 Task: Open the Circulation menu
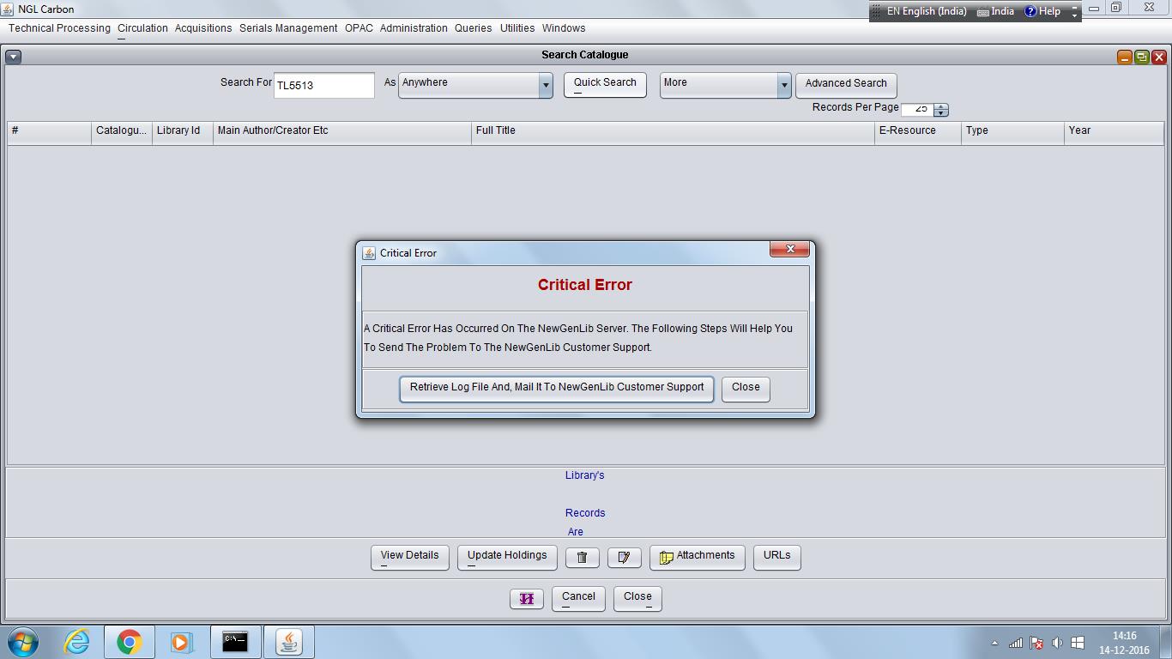pos(142,28)
